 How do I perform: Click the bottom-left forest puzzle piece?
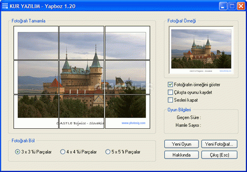[x=36, y=112]
